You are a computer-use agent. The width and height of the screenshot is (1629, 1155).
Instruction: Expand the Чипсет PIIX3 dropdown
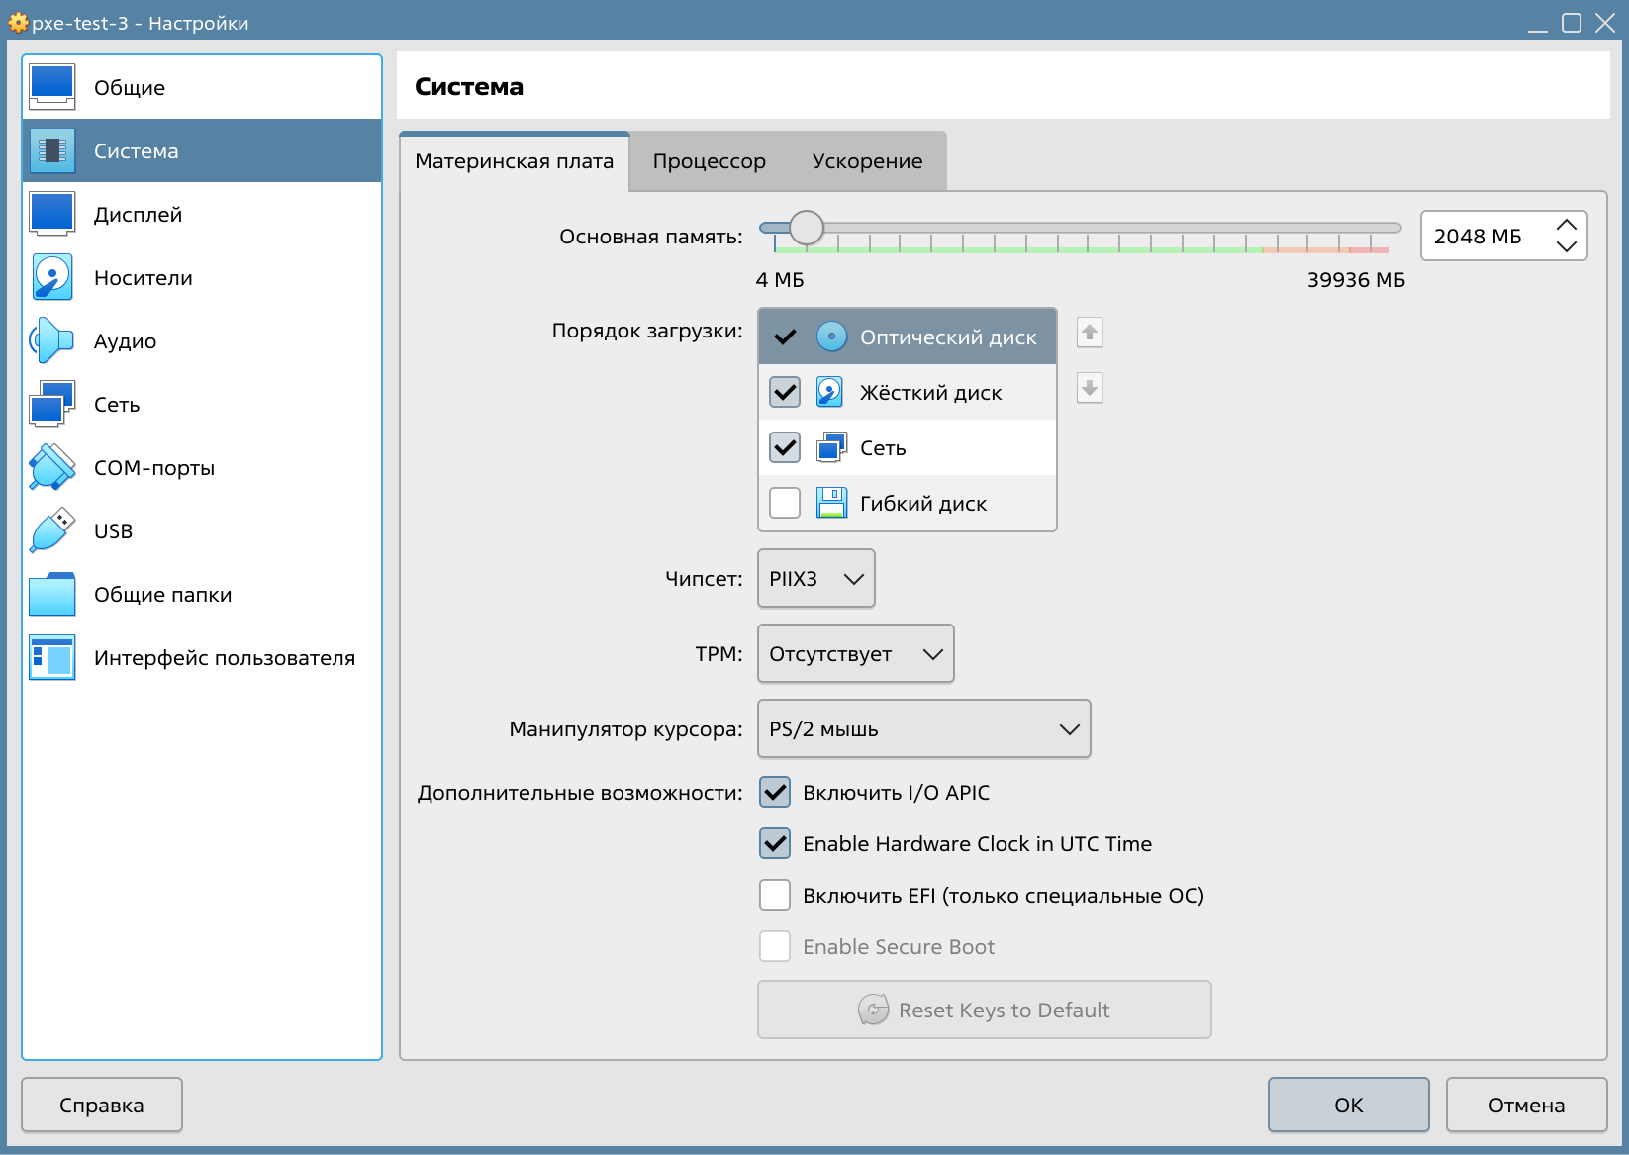coord(815,578)
